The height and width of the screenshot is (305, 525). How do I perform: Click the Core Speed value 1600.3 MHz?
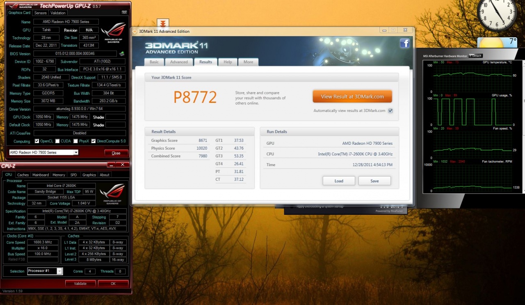tap(43, 242)
